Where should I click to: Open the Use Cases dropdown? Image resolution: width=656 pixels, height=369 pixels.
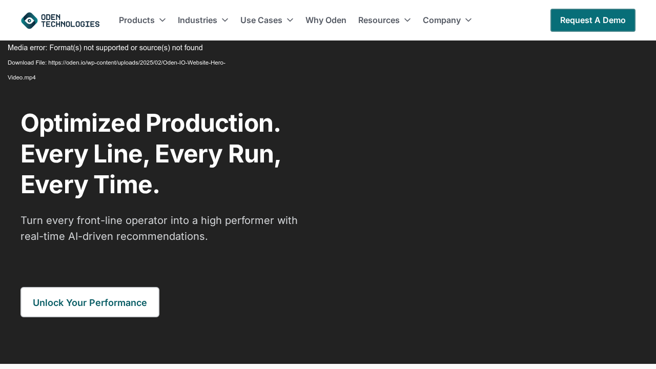[x=290, y=19]
